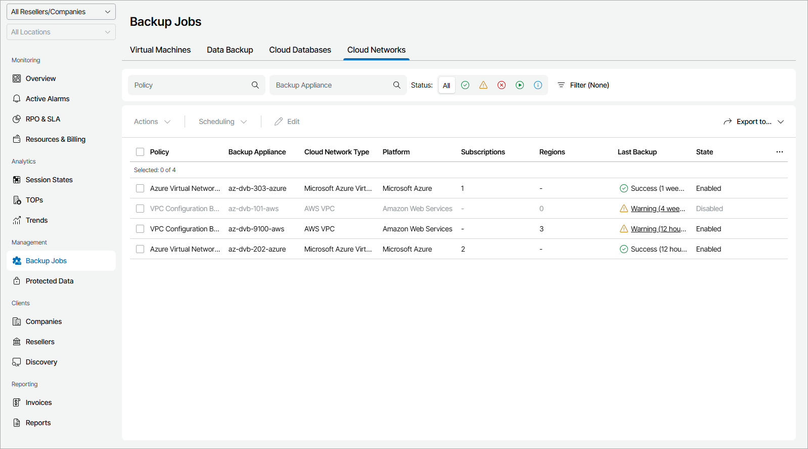808x449 pixels.
Task: Open the Export to... dropdown
Action: 753,121
